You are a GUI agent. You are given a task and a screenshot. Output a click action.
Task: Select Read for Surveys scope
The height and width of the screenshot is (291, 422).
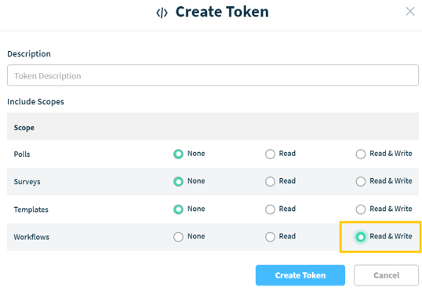pos(270,181)
